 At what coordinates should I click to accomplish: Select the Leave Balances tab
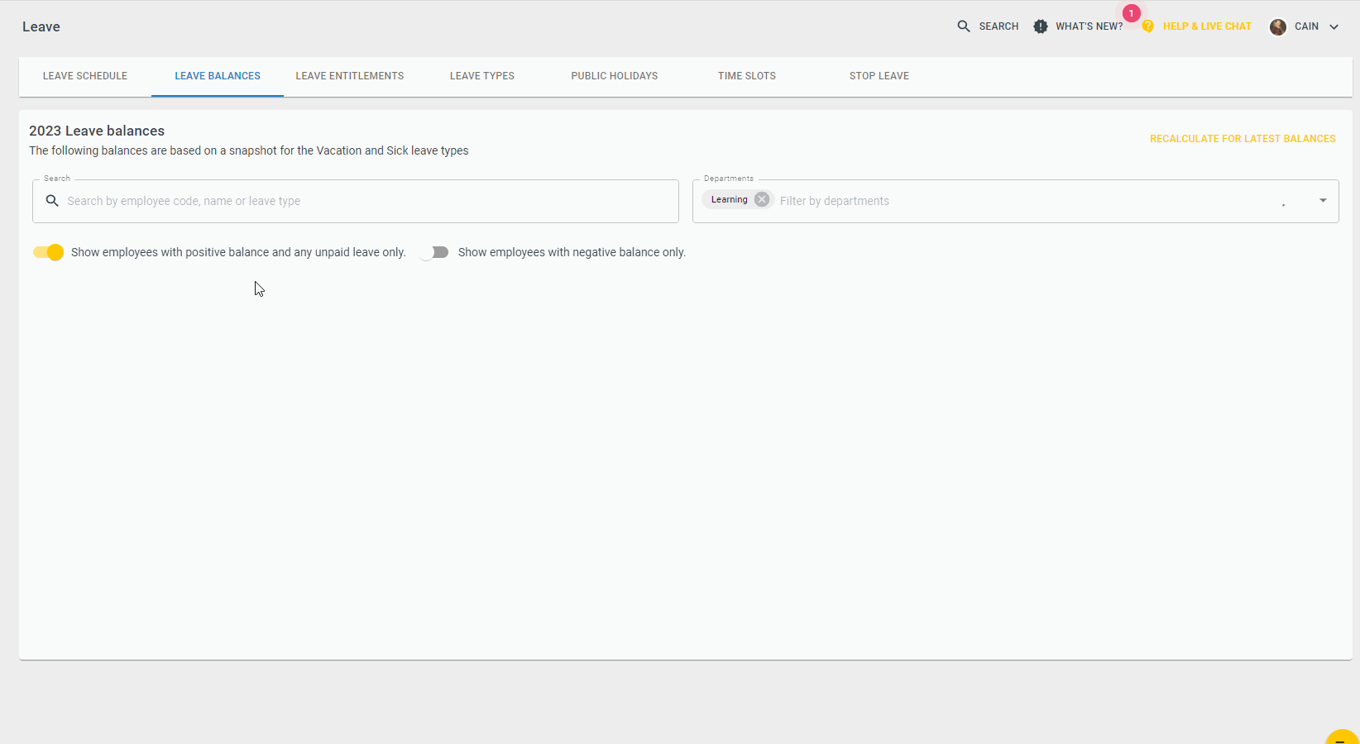(218, 76)
